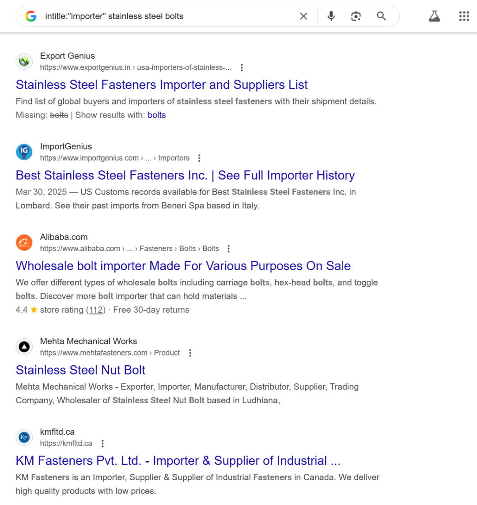The width and height of the screenshot is (477, 505).
Task: Open more options for Export Genius result
Action: [242, 68]
